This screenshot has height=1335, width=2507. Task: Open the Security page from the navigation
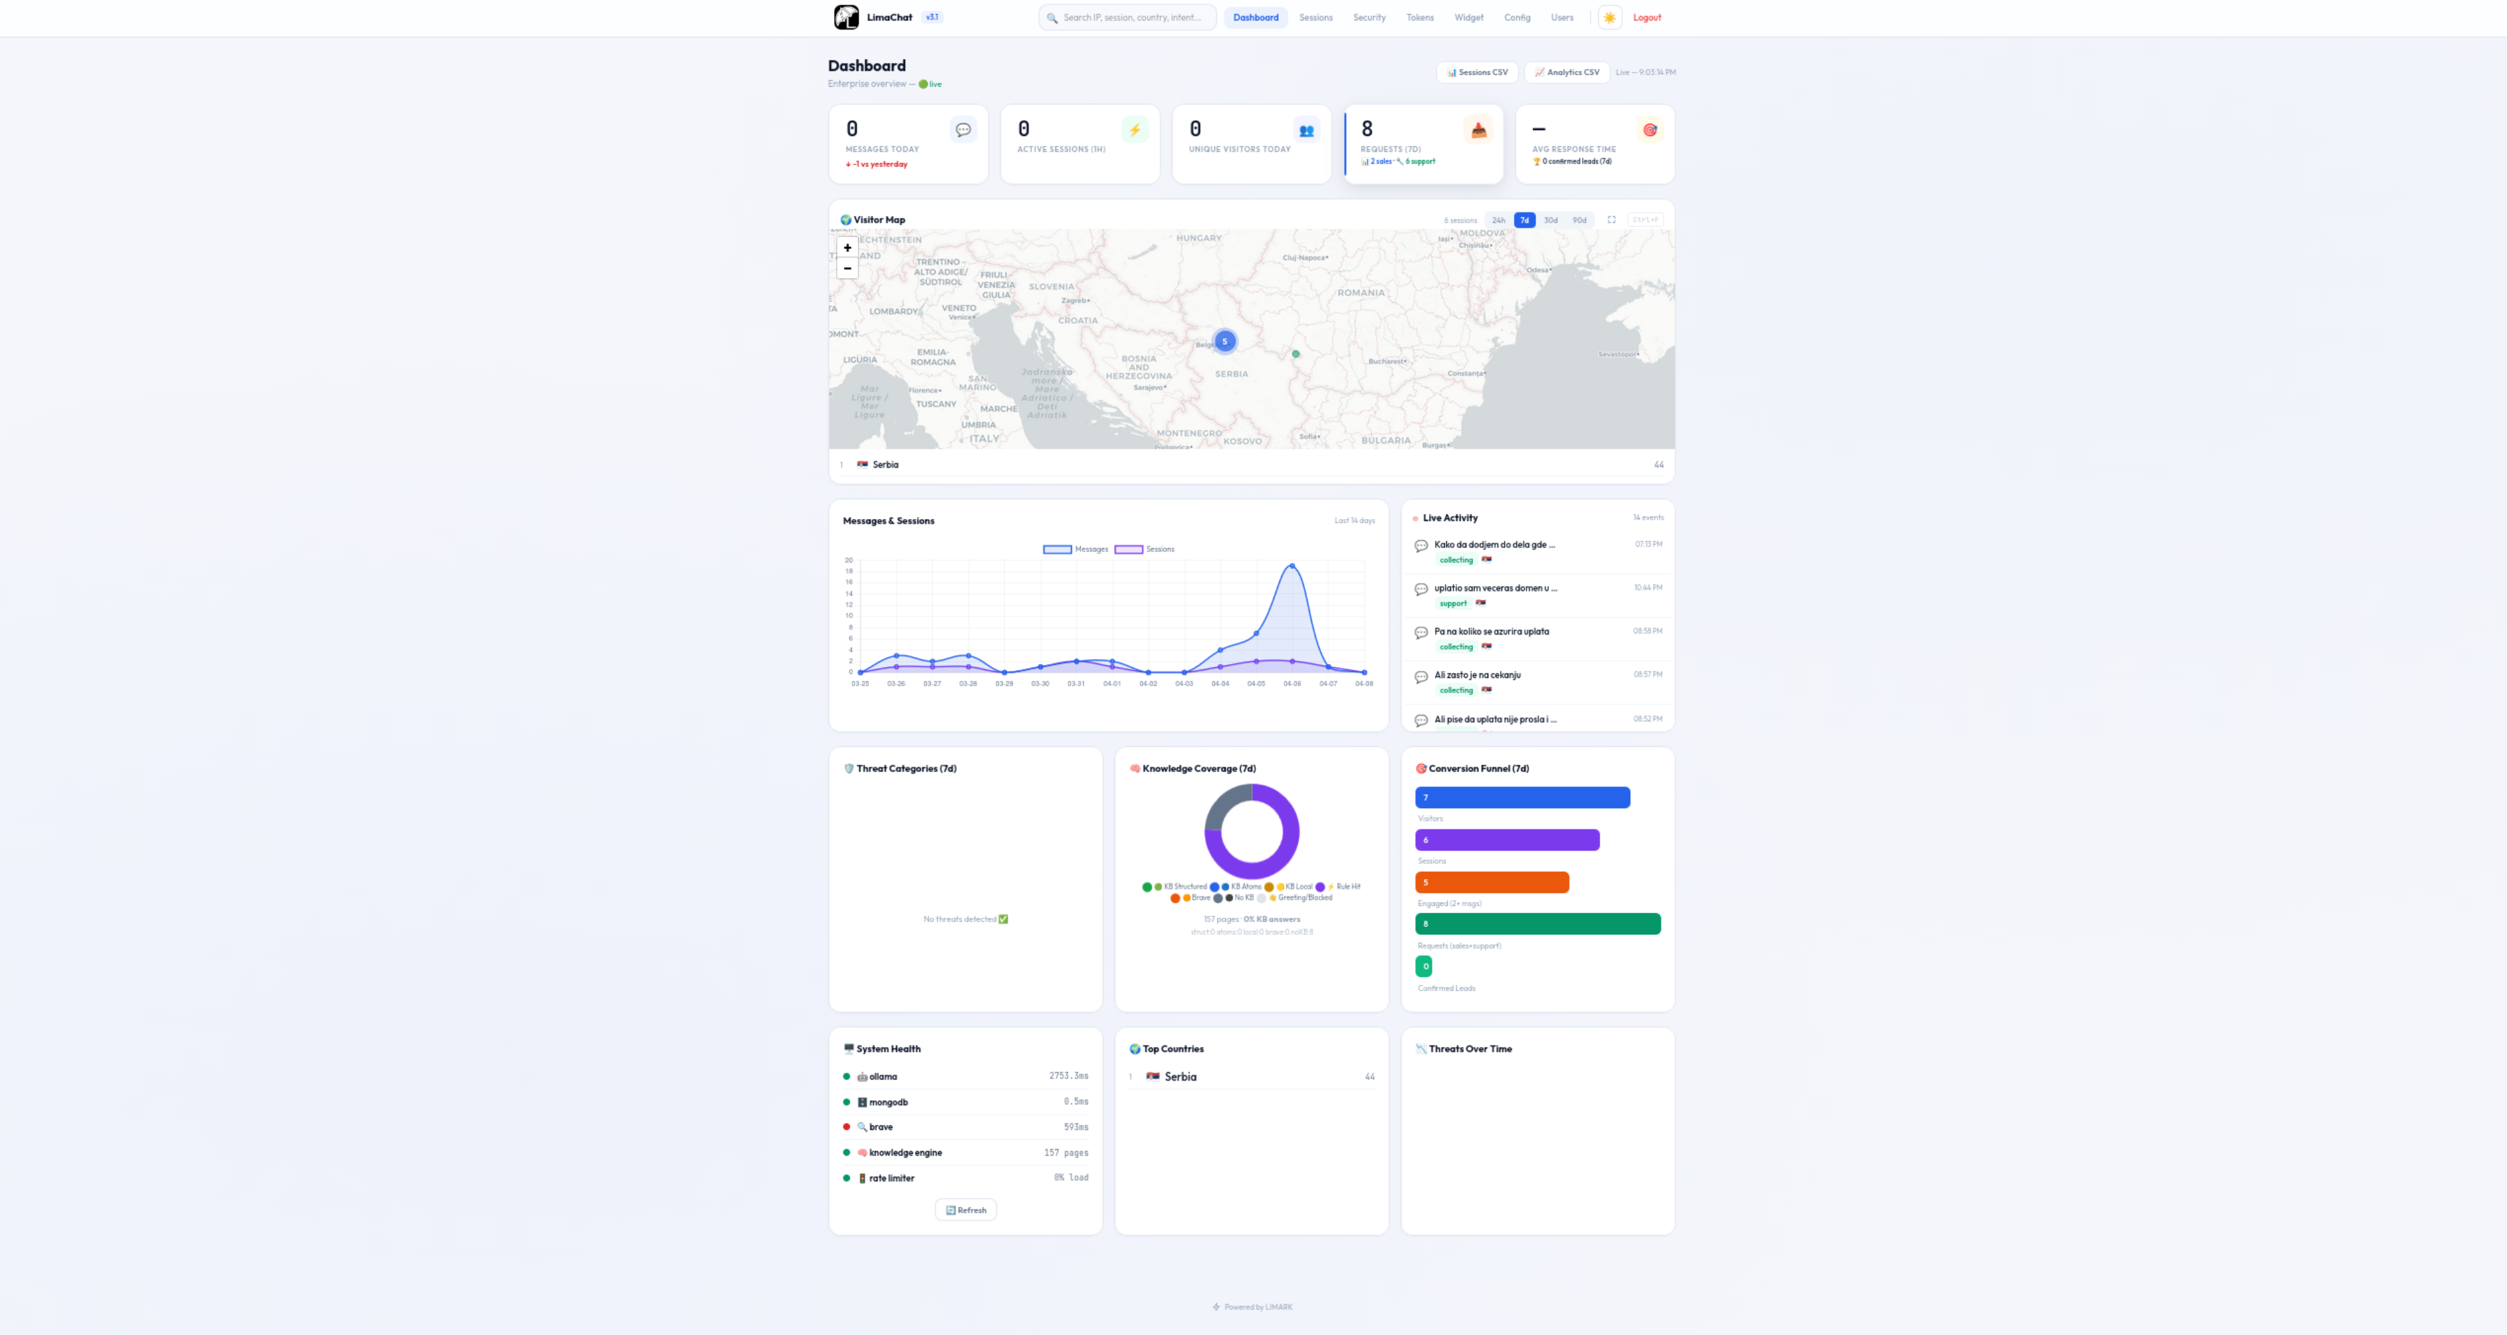(1368, 18)
